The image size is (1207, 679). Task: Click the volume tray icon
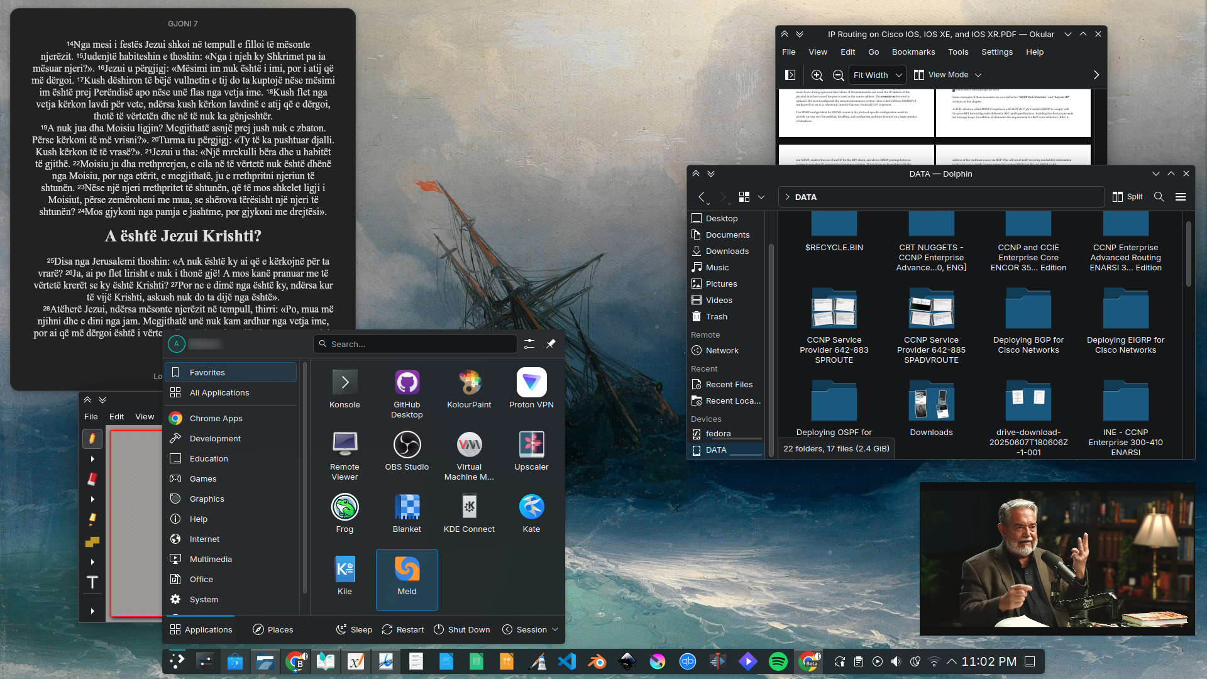pos(896,661)
